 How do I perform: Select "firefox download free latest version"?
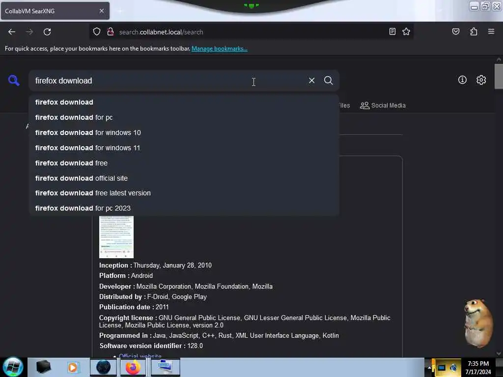[x=184, y=193]
